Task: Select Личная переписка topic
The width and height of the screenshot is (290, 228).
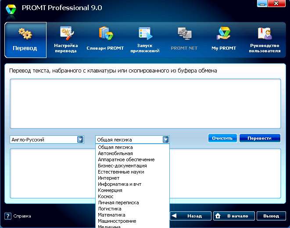Action: click(x=132, y=203)
